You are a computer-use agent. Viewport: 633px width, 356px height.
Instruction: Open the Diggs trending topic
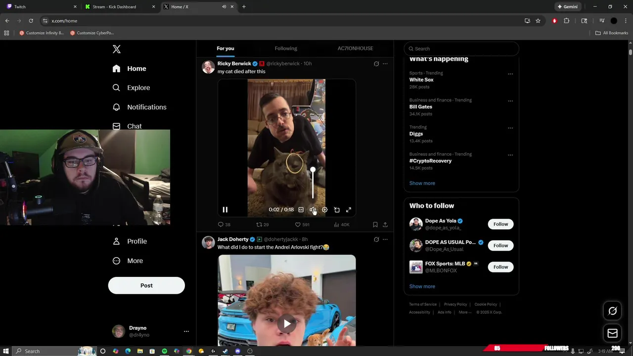pos(416,134)
